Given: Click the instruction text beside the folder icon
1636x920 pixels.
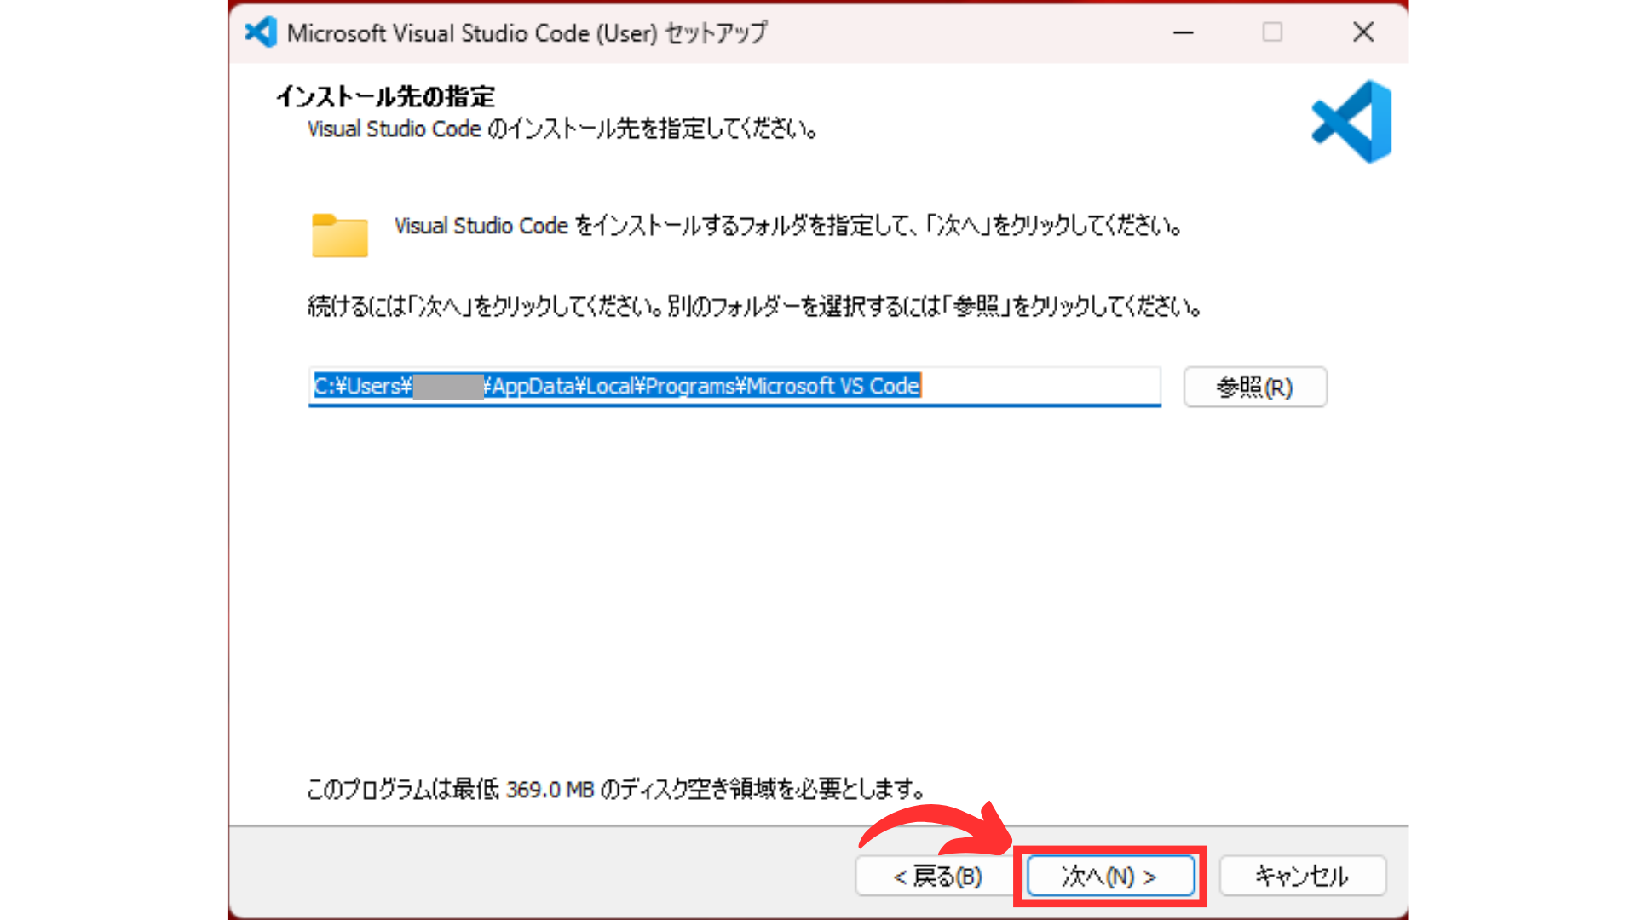Looking at the screenshot, I should [787, 227].
